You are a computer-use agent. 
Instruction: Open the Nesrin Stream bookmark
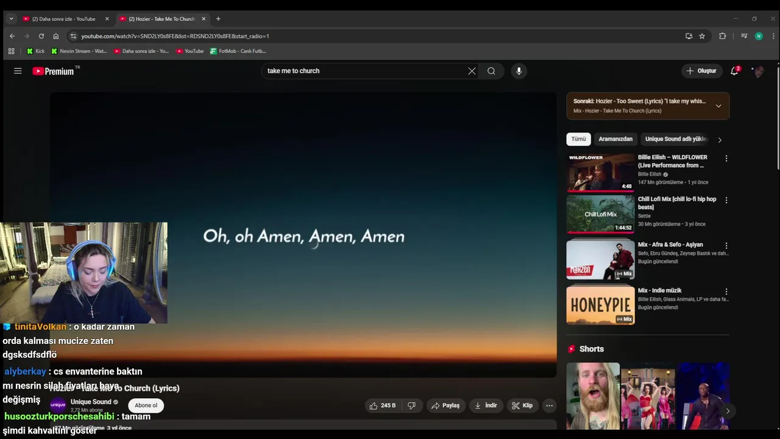(79, 51)
